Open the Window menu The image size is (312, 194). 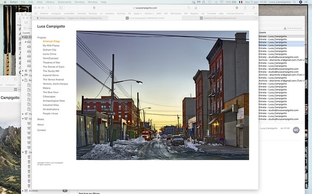point(93,2)
